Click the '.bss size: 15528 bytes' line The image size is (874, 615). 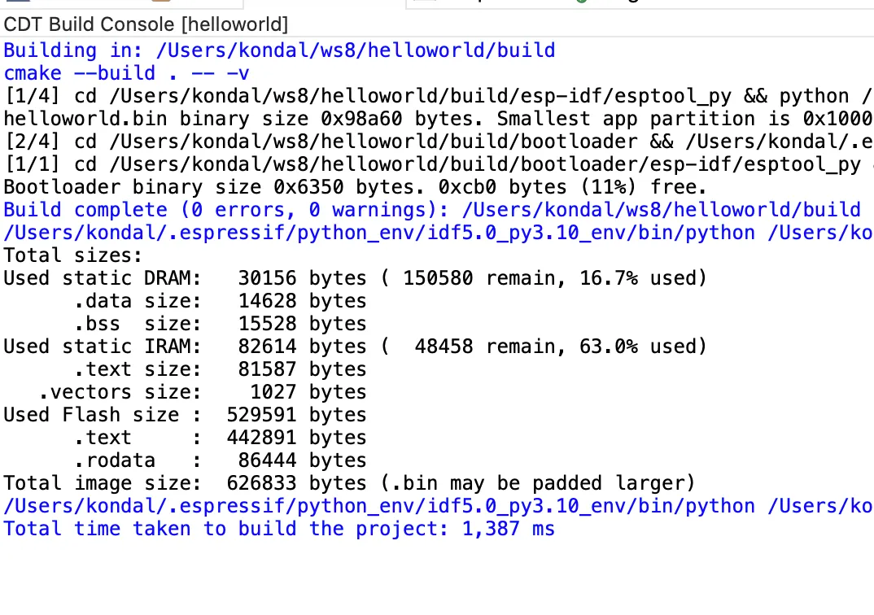point(220,324)
